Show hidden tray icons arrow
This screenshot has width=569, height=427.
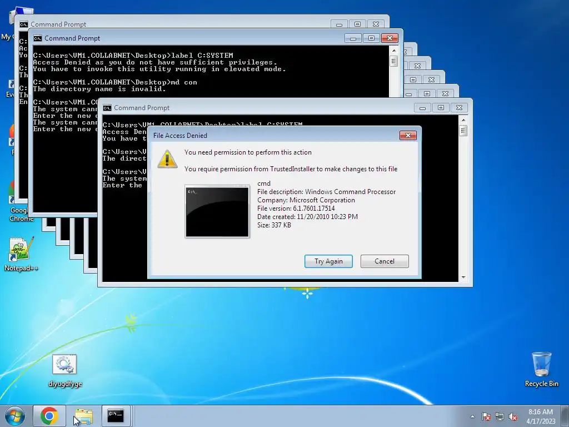[x=472, y=416]
